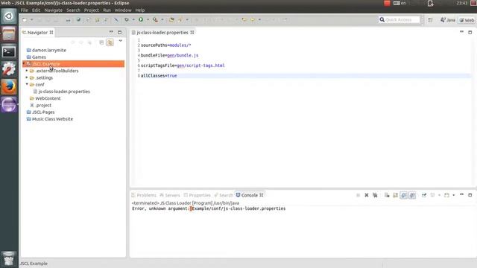
Task: Click the error message text in Console
Action: 209,208
